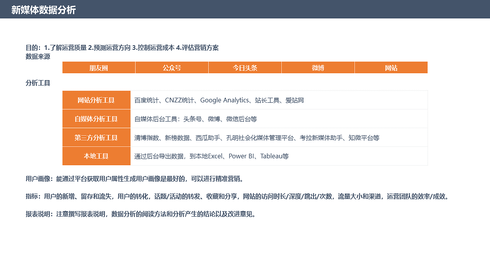
Task: Click the cell mentioning Excel、Power BI、Tableau
Action: pos(279,156)
